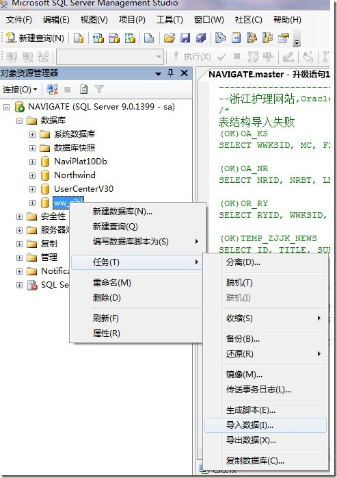This screenshot has width=337, height=478.
Task: Expand the 管理 folder
Action: pyautogui.click(x=20, y=258)
